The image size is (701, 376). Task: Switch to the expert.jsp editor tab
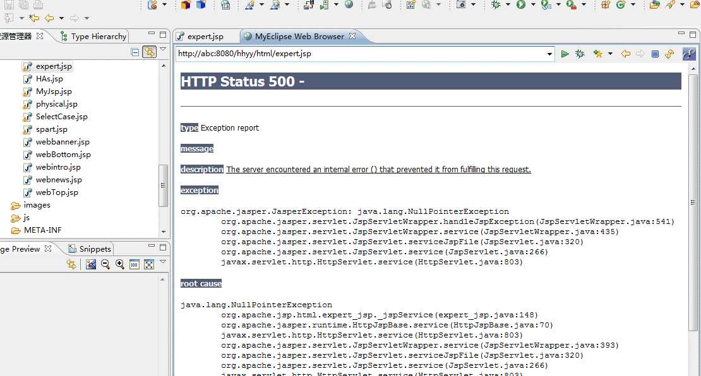pos(200,37)
